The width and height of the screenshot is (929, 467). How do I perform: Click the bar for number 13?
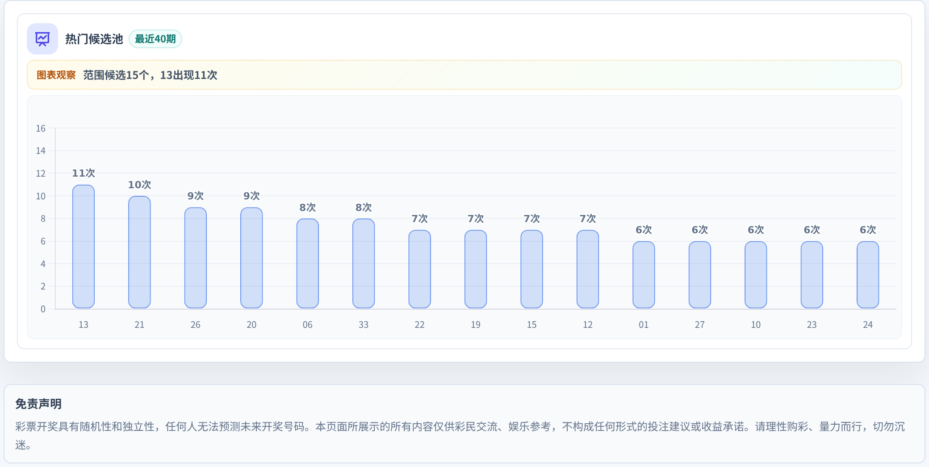[x=84, y=247]
